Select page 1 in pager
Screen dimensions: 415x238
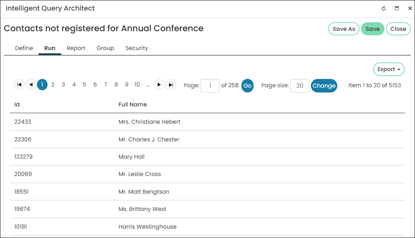(42, 85)
